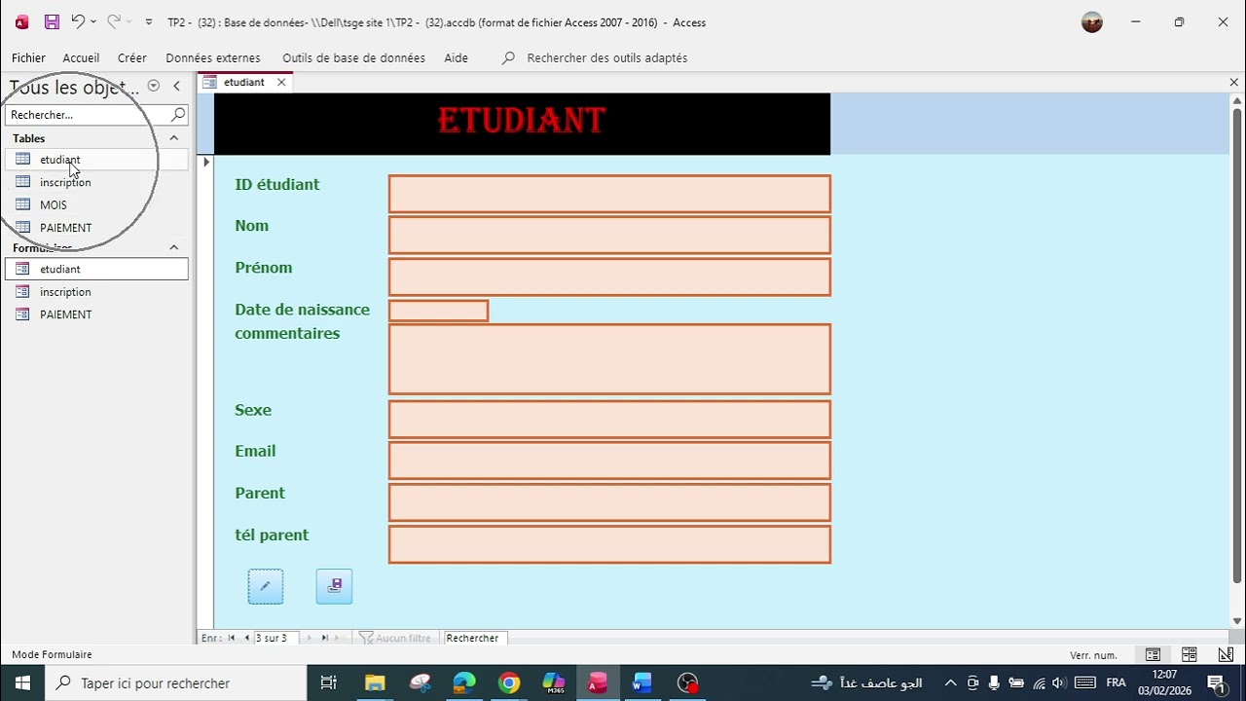Screen dimensions: 1246x701
Task: Click the Prénom field
Action: point(609,277)
